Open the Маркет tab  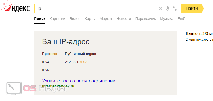tap(106, 19)
